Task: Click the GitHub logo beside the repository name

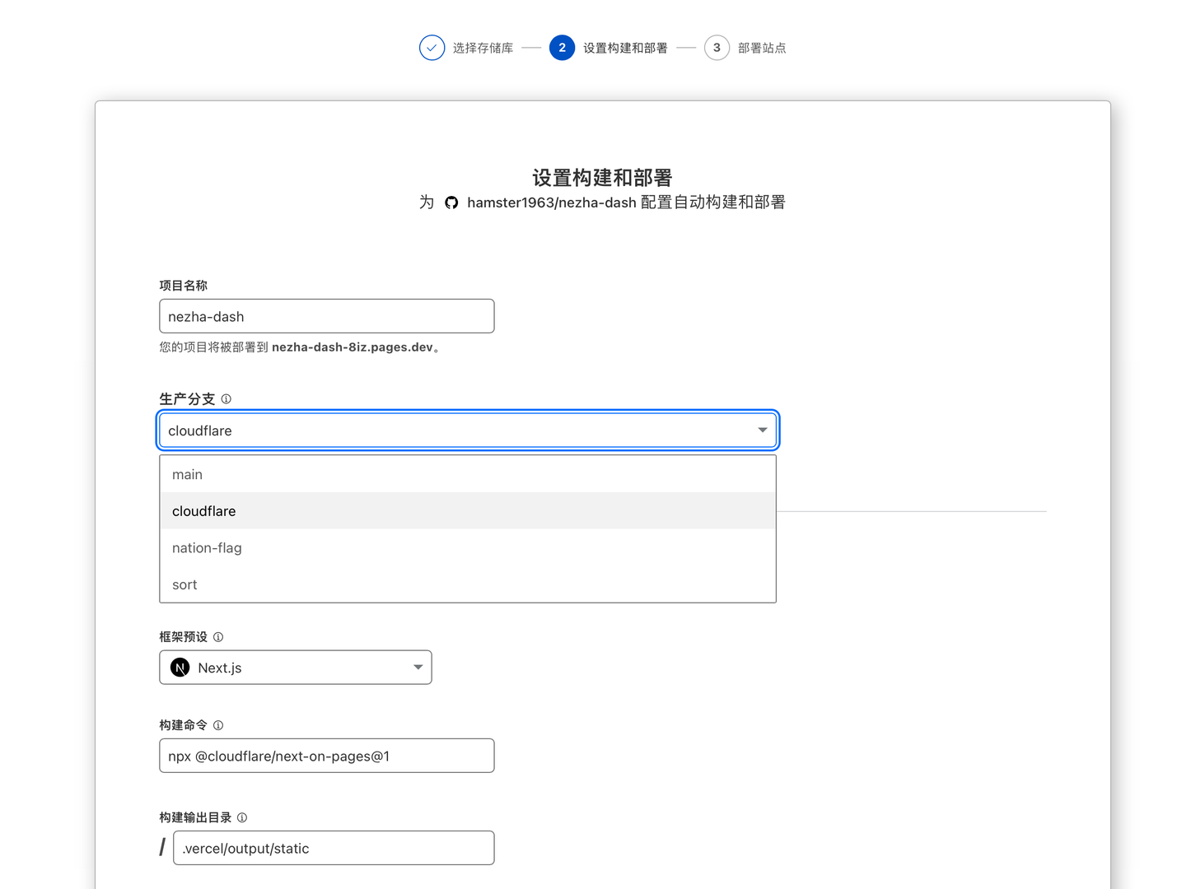Action: pos(451,202)
